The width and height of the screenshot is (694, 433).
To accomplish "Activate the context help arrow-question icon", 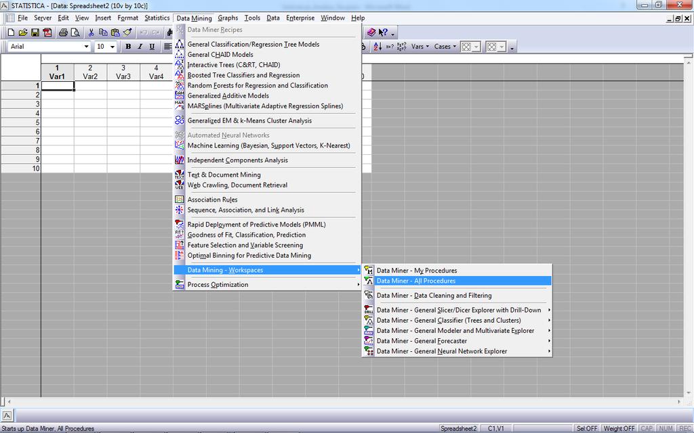I will click(x=384, y=32).
